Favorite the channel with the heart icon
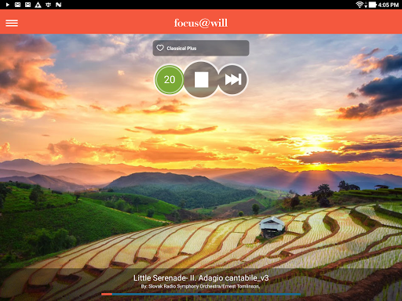This screenshot has height=301, width=402. click(x=160, y=48)
